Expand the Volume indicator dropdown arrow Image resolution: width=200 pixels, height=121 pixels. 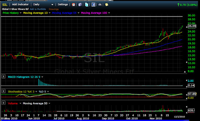point(20,103)
